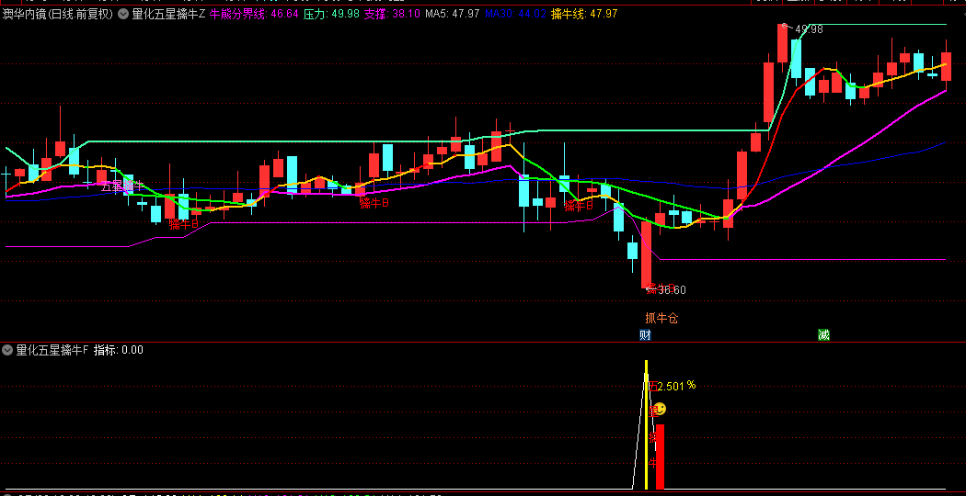
Task: Click the red bar in the indicator panel
Action: pyautogui.click(x=660, y=456)
